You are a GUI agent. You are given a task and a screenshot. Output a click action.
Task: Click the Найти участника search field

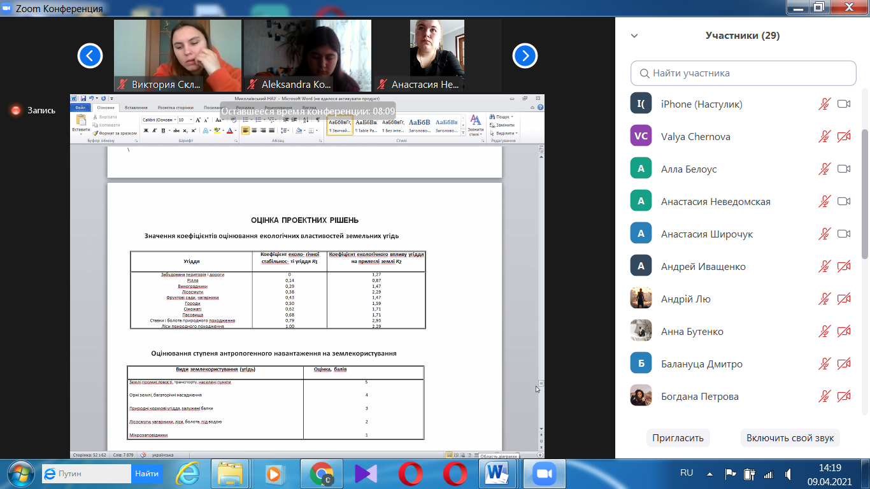[x=743, y=73]
